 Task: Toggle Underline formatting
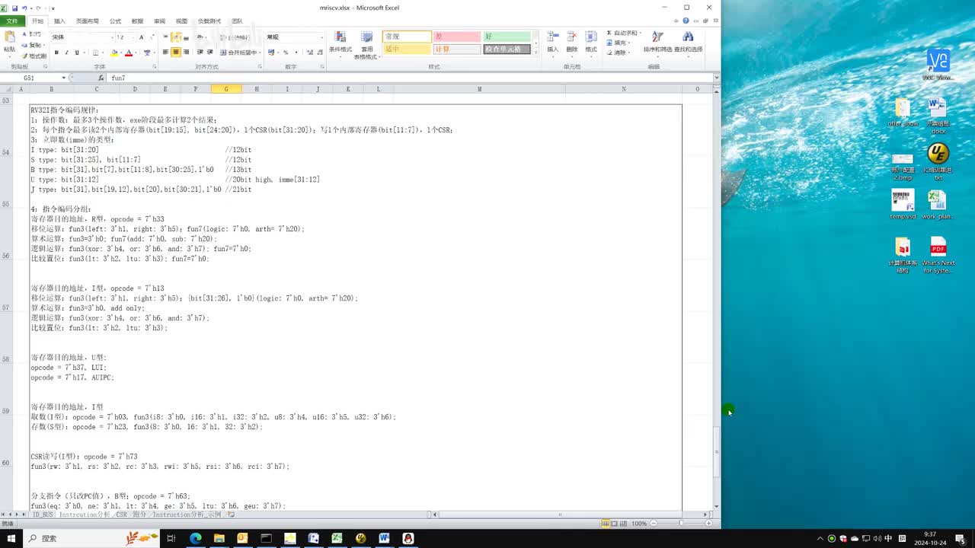tap(76, 53)
